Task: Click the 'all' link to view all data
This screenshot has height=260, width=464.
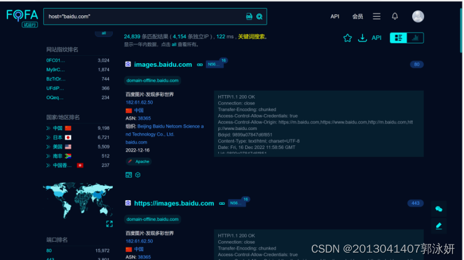Action: coord(174,44)
